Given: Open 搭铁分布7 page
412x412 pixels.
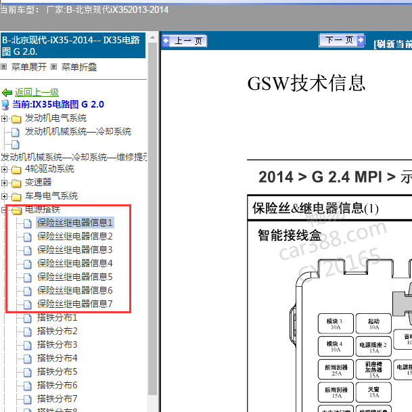Looking at the screenshot, I should coord(57,399).
